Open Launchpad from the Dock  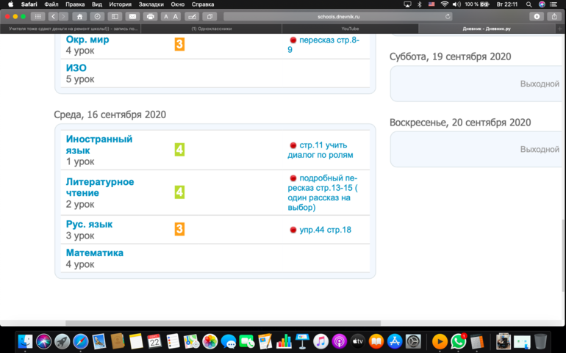(x=62, y=341)
